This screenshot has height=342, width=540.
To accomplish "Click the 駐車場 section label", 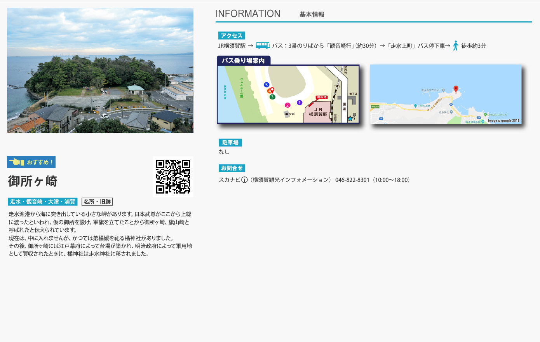I will tap(230, 143).
